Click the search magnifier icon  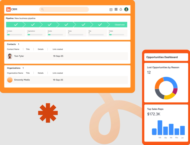tap(42, 9)
